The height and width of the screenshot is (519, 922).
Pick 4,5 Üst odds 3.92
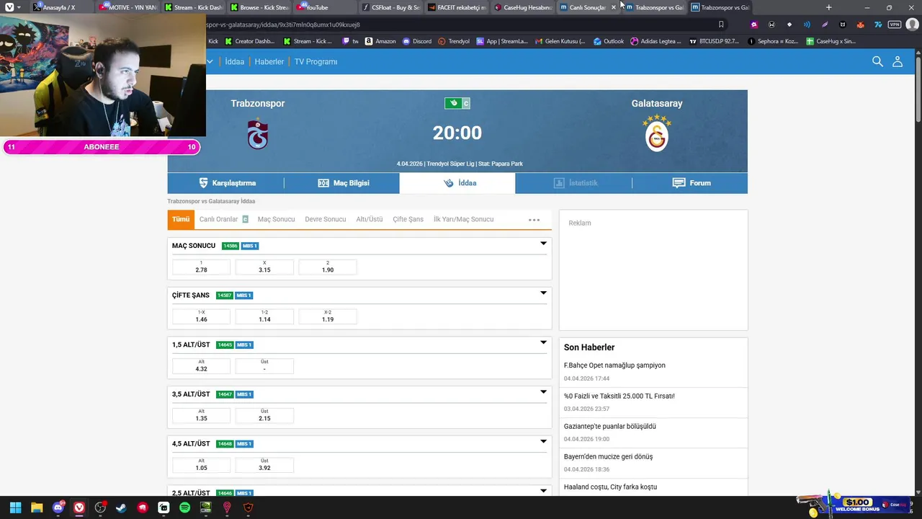click(x=264, y=465)
